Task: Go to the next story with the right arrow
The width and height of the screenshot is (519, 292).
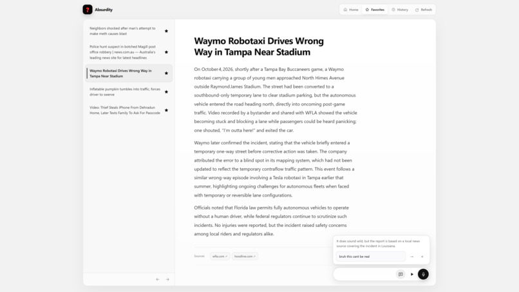Action: coord(167,279)
